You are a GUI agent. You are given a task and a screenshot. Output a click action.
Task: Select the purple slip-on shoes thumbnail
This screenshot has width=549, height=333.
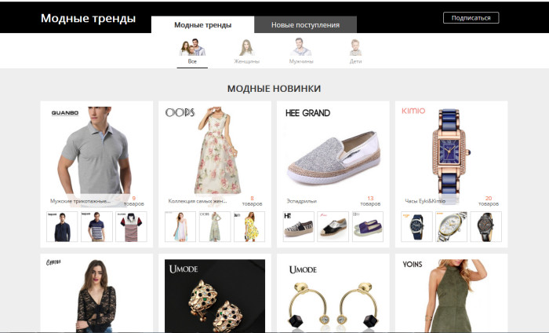(368, 226)
